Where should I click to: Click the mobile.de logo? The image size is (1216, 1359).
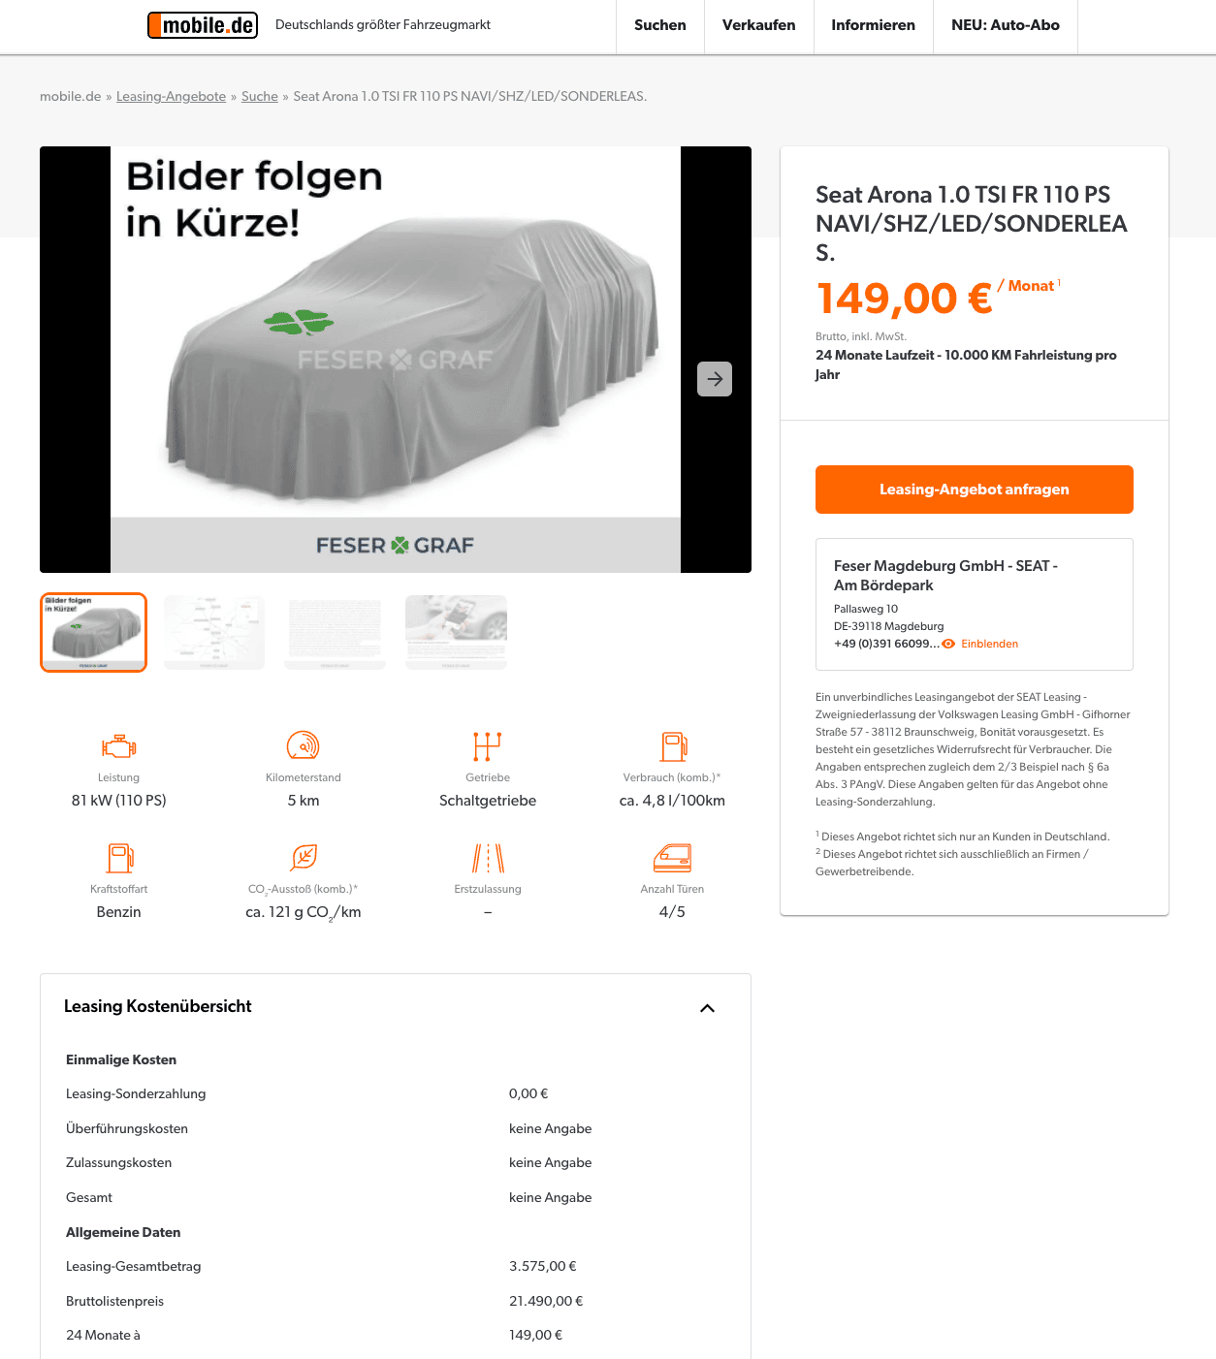tap(203, 25)
